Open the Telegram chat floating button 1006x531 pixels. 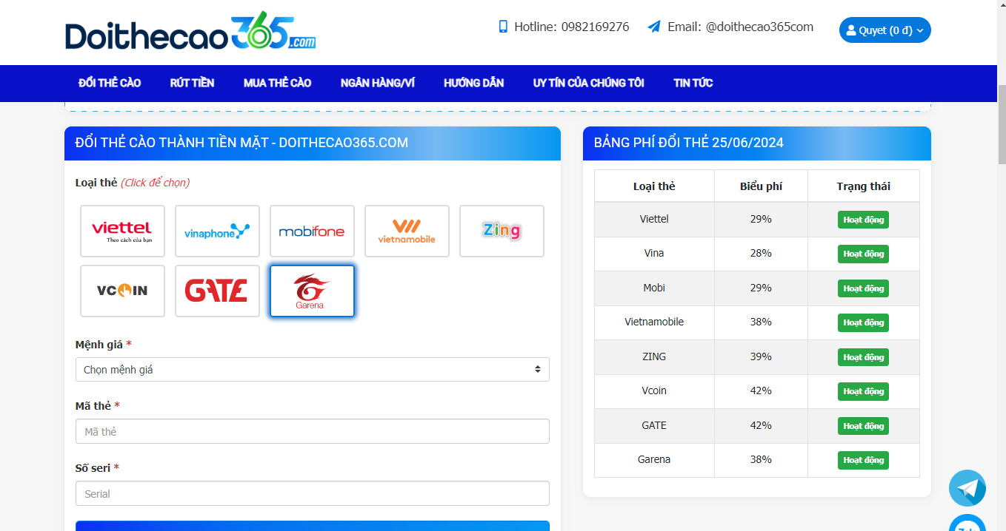click(967, 488)
